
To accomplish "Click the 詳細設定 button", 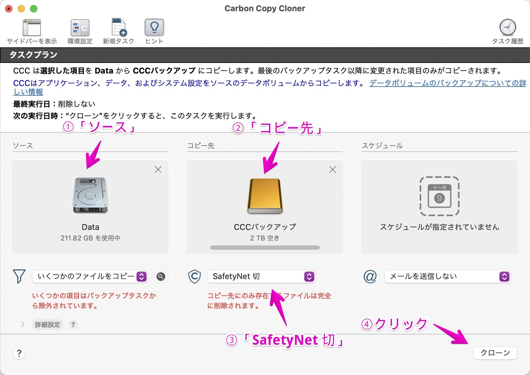I will [x=48, y=325].
